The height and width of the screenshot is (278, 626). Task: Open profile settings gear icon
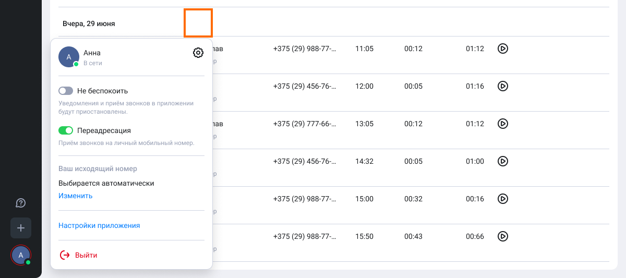[x=198, y=53]
